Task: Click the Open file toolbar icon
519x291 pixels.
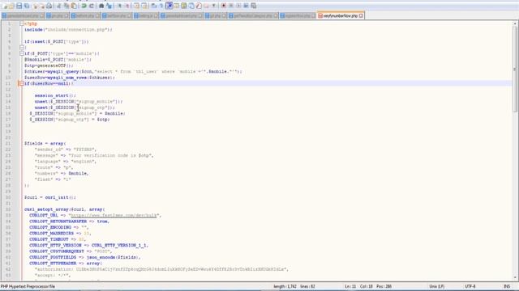Action: (x=11, y=6)
